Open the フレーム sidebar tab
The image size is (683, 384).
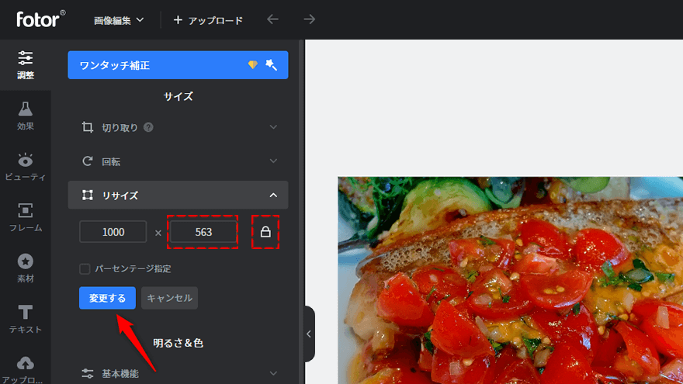tap(26, 218)
